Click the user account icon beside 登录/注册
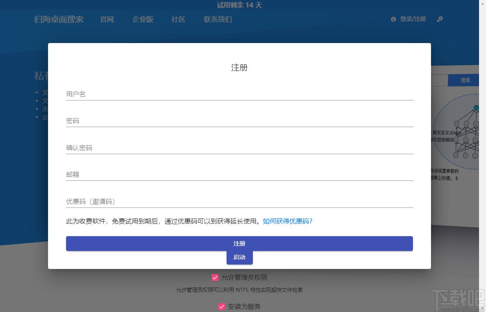 point(393,19)
